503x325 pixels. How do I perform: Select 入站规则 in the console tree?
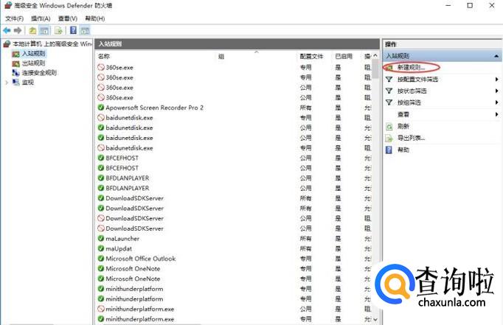34,54
